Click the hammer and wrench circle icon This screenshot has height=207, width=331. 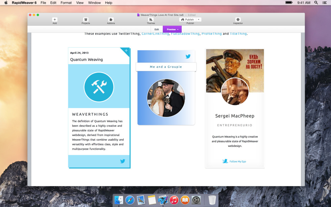tap(99, 87)
